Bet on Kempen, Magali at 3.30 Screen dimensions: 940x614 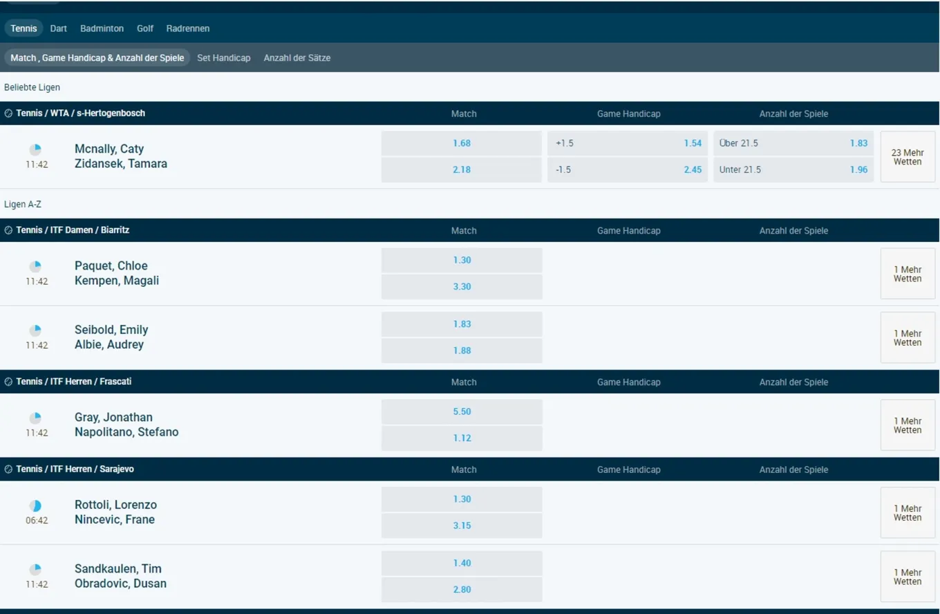click(x=462, y=286)
